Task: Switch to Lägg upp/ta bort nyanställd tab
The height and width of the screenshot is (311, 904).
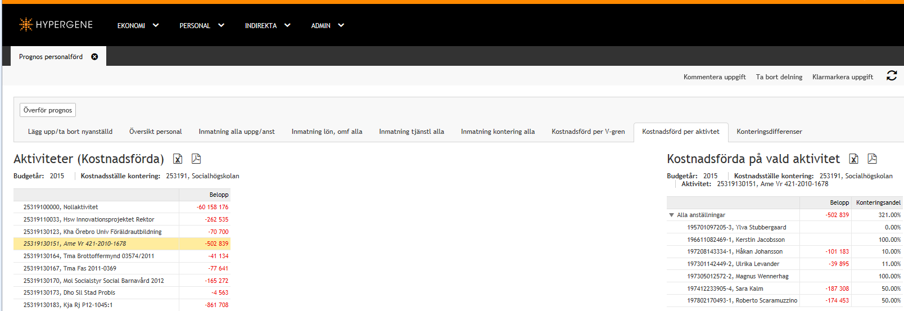Action: coord(70,132)
